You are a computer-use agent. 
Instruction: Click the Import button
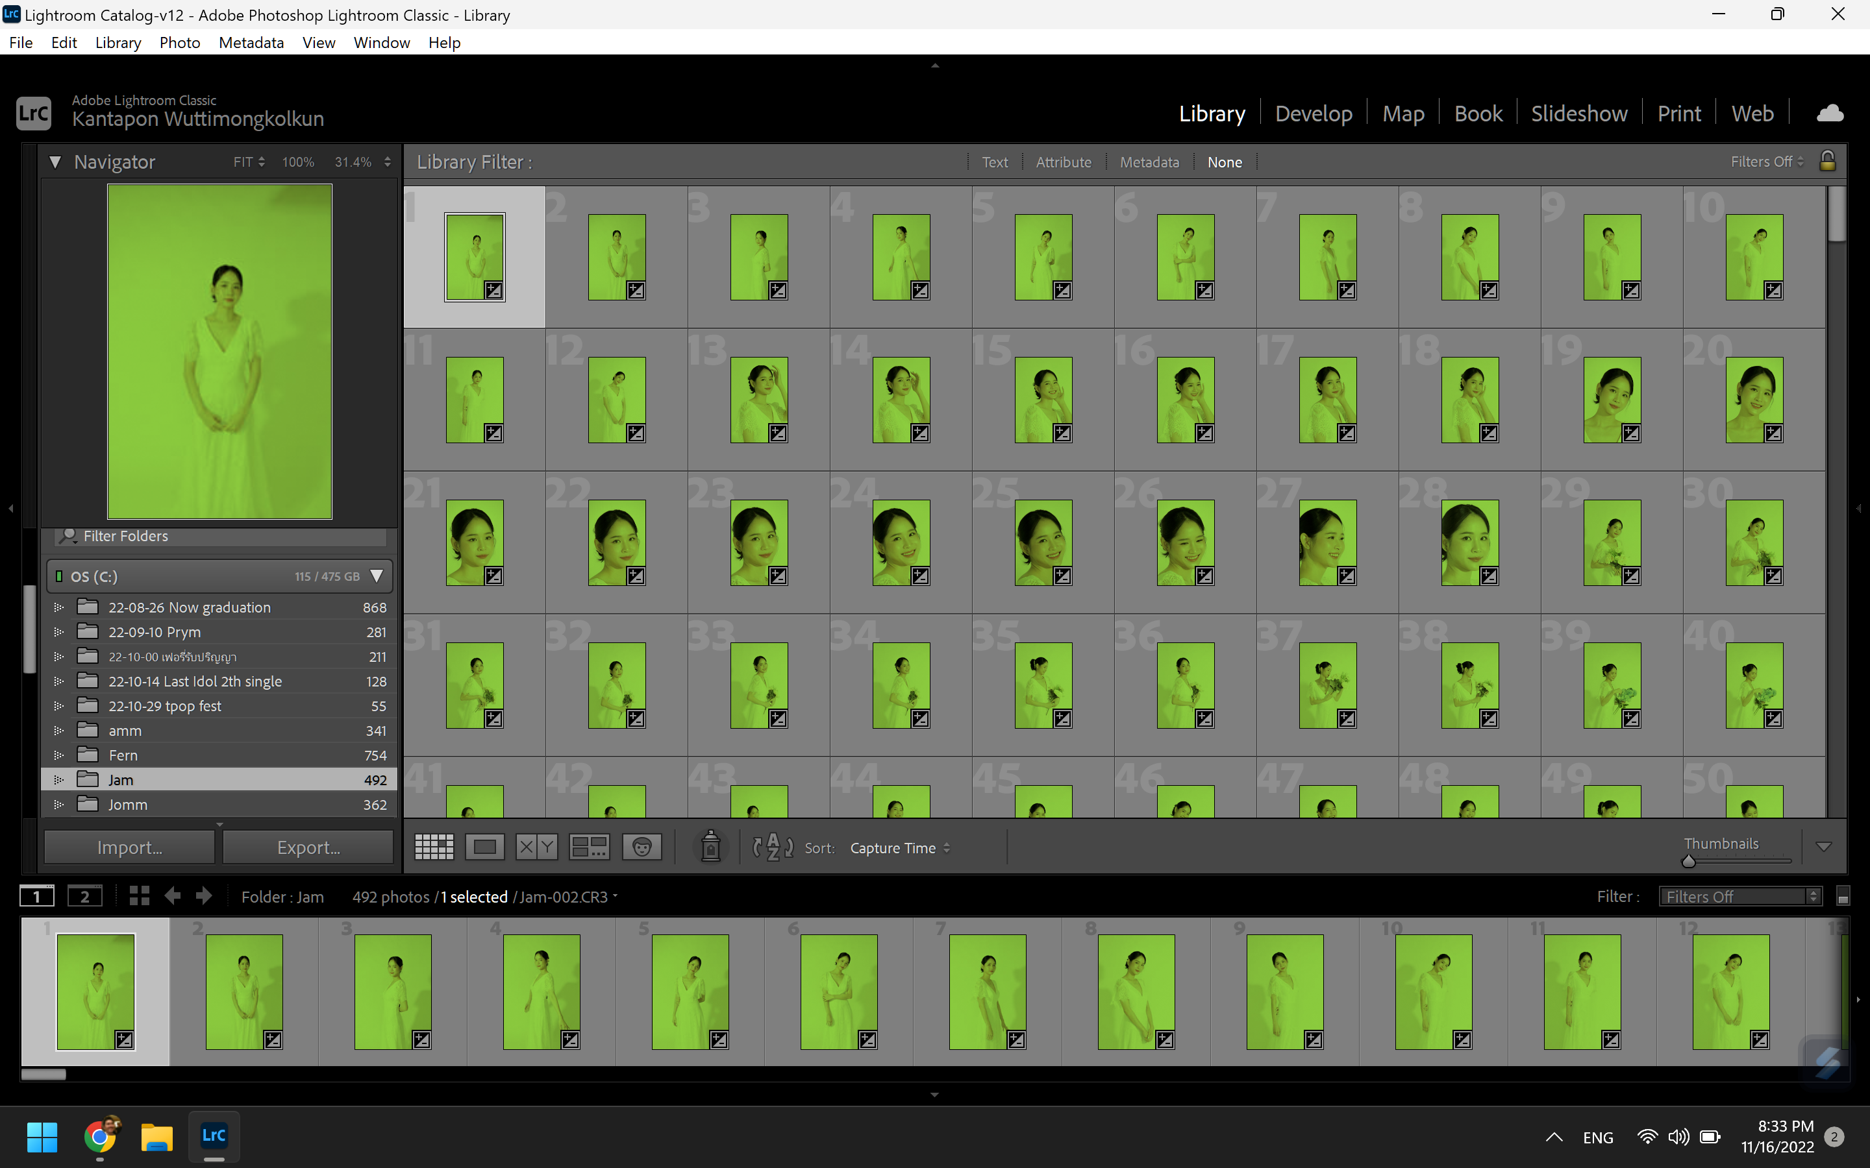pos(129,847)
